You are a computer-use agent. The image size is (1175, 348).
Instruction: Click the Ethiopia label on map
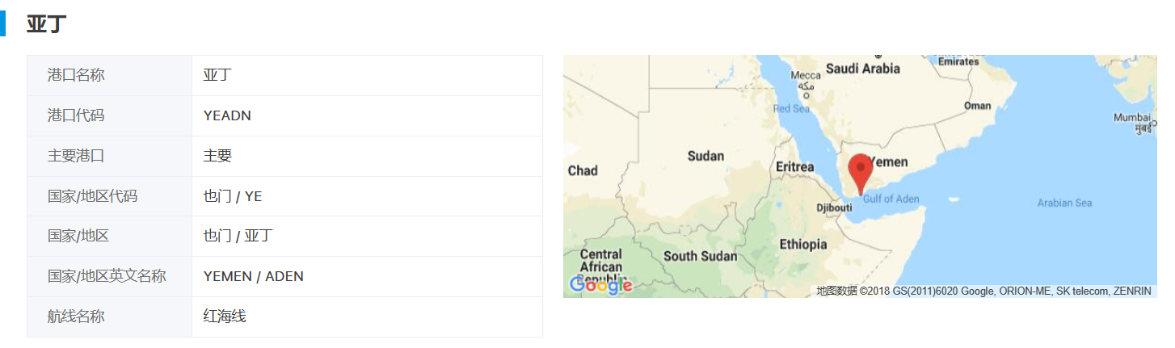802,244
